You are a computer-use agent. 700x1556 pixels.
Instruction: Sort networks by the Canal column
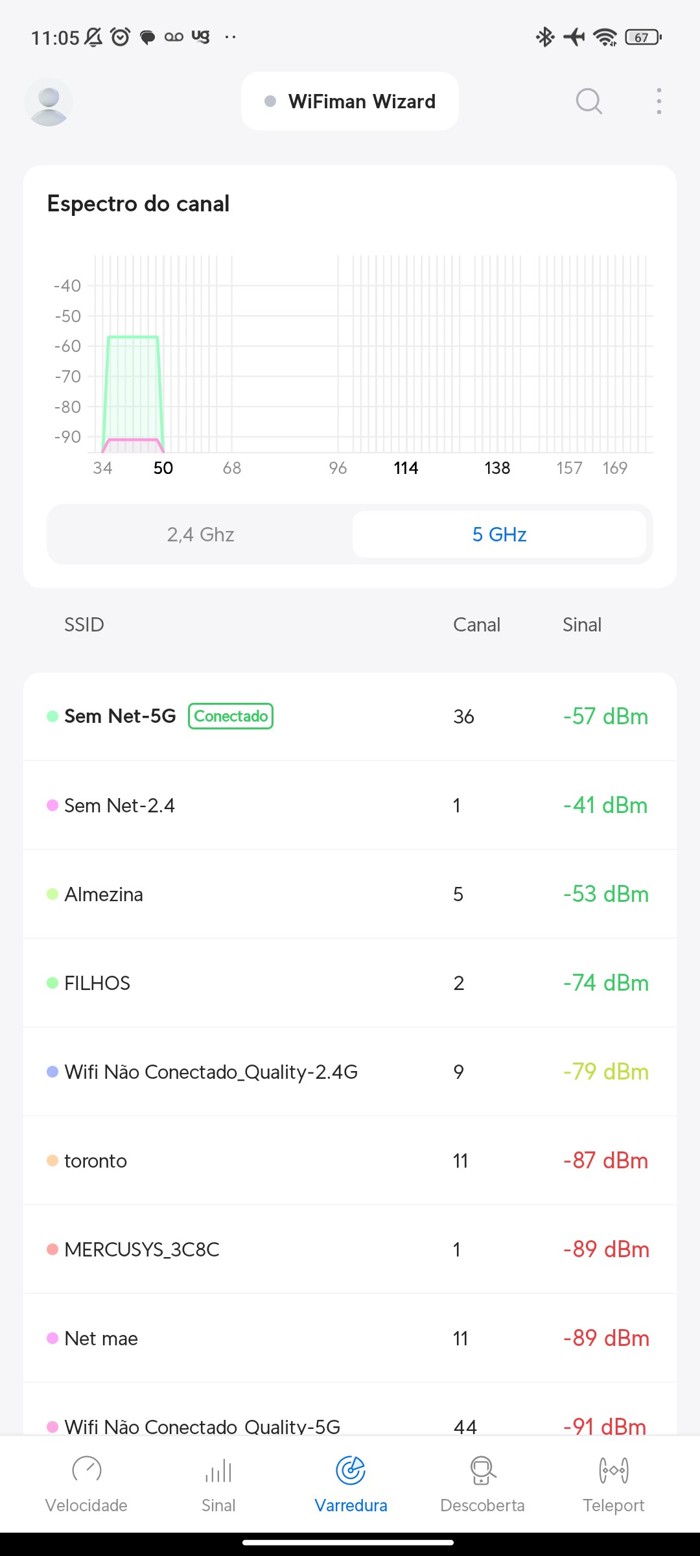[x=476, y=625]
